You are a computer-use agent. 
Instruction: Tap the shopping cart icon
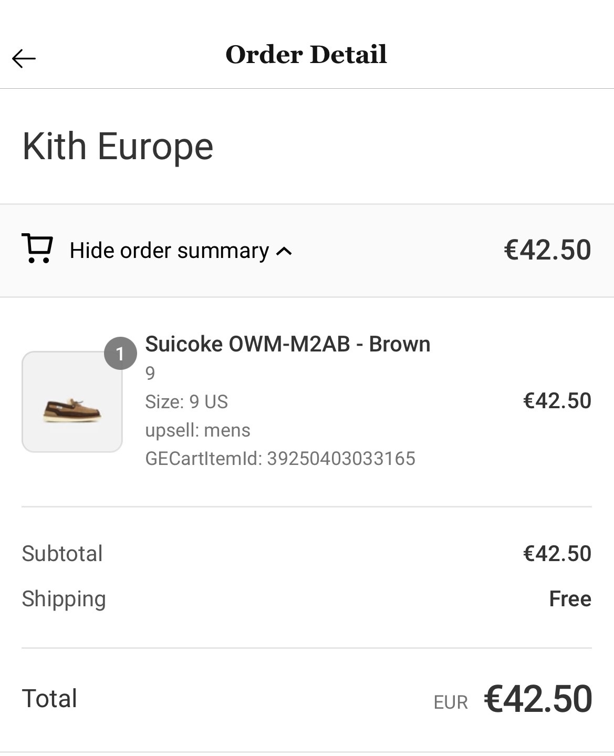[37, 248]
